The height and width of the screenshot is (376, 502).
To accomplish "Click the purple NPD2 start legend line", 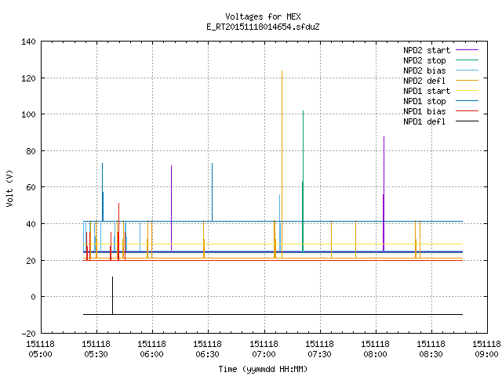I will tap(467, 50).
